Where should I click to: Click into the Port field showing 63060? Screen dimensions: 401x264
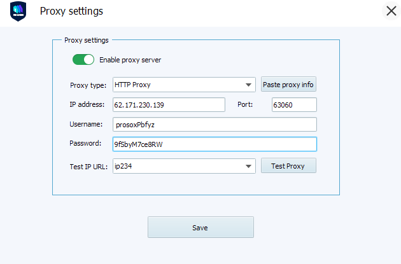(x=293, y=104)
